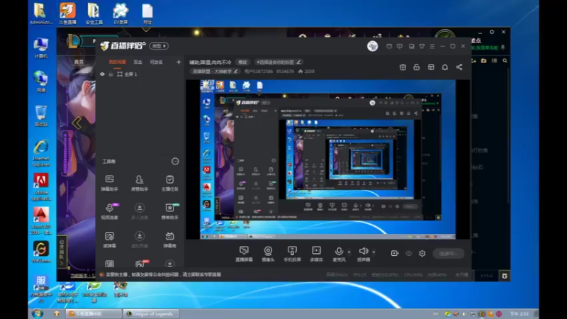Open the mode switch pill beside logo
This screenshot has width=567, height=319.
pos(159,46)
